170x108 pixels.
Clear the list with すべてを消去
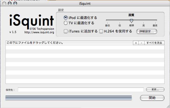pos(154,43)
